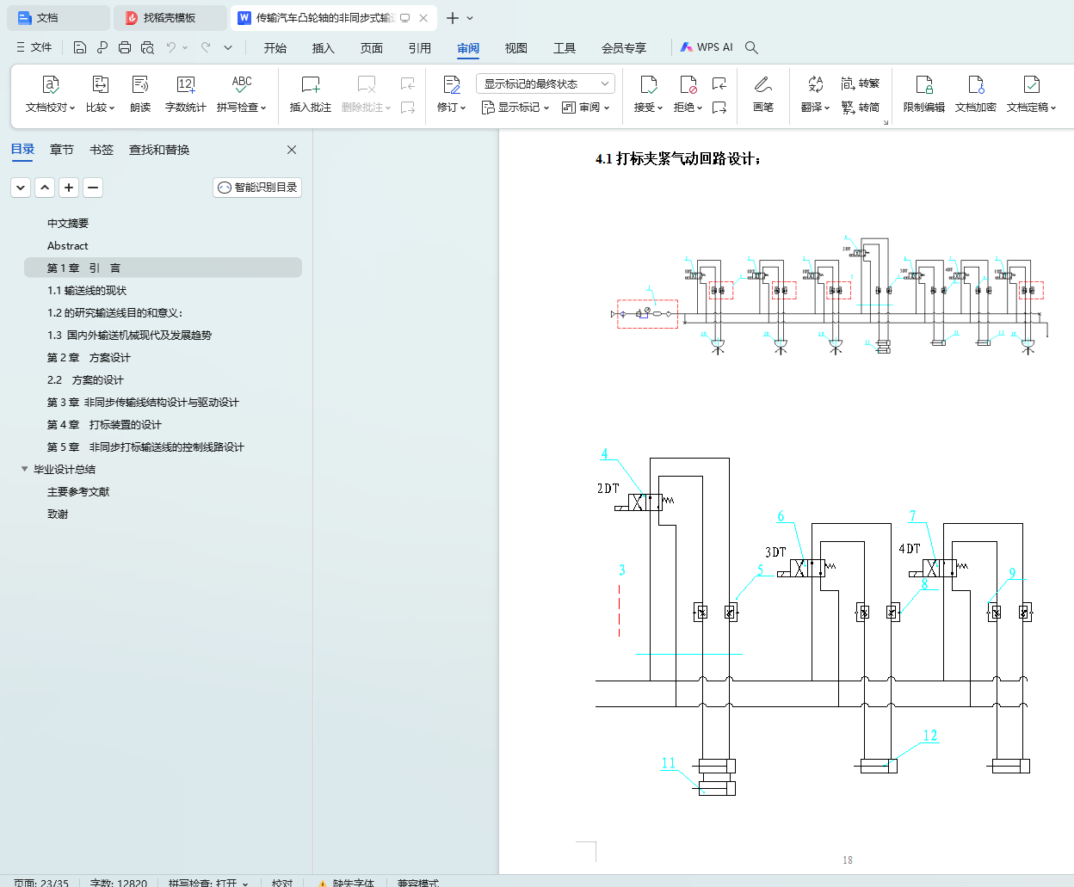
Task: Click the 字数: 12820 status entry
Action: (119, 883)
